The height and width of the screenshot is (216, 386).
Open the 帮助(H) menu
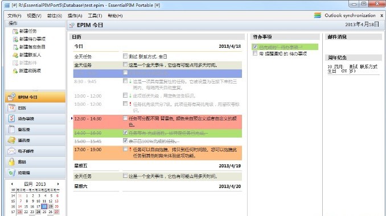(115, 16)
